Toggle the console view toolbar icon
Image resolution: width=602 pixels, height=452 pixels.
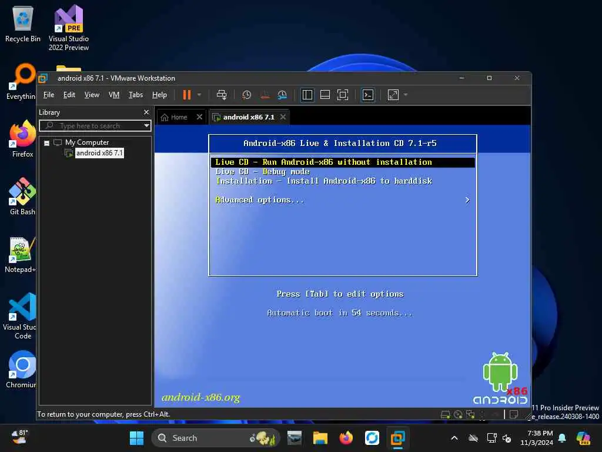(368, 95)
